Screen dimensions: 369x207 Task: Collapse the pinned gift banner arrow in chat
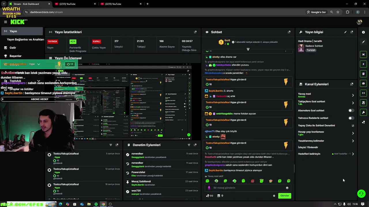pos(248,49)
